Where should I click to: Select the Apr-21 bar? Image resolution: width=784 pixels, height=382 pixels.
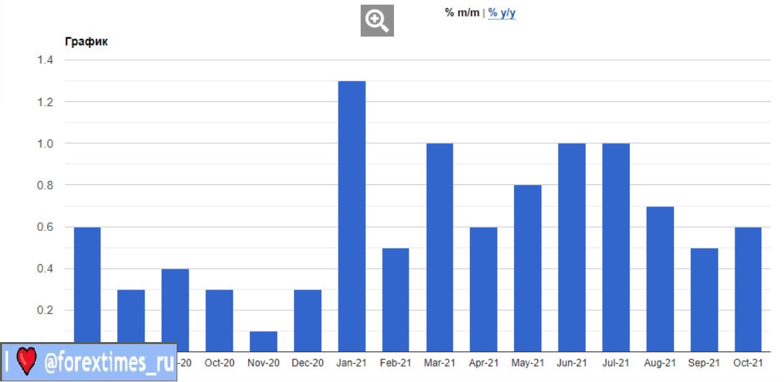click(484, 289)
